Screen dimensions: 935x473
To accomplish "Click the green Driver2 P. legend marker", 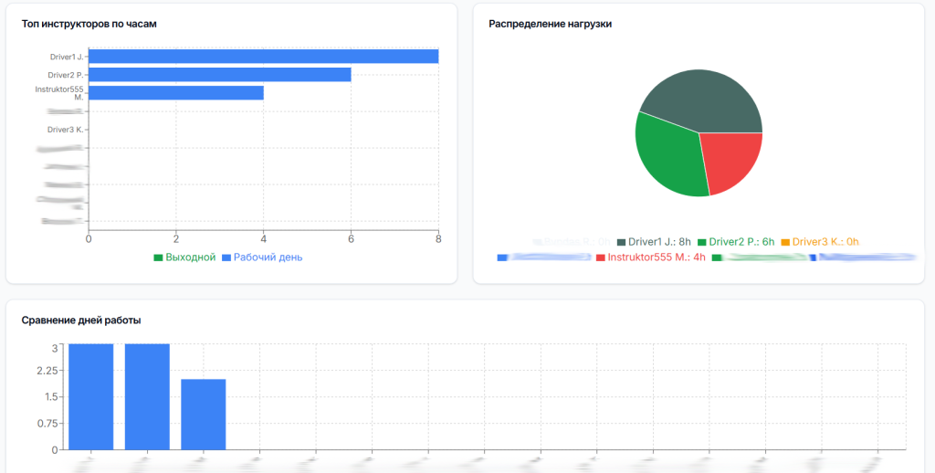I will click(702, 242).
